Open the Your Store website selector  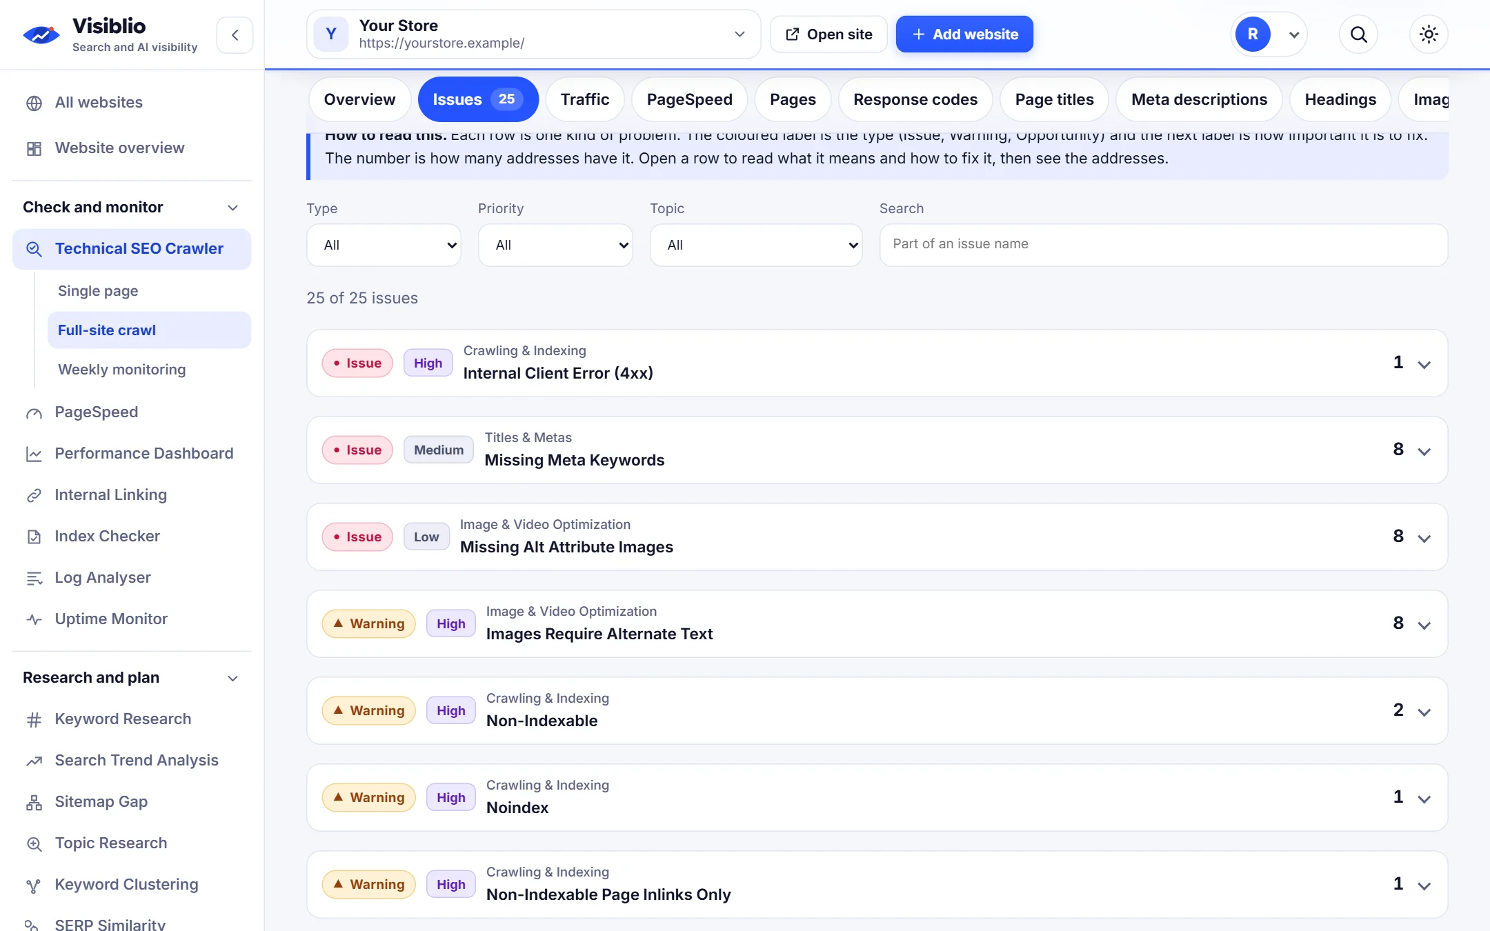[x=533, y=34]
